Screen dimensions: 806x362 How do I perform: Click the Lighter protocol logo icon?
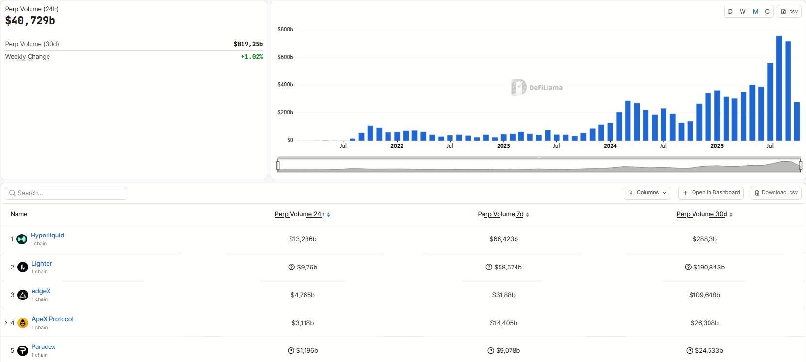click(x=23, y=267)
